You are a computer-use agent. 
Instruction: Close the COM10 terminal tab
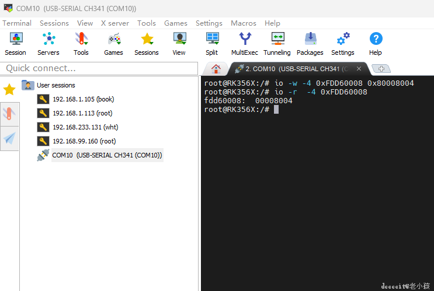(359, 69)
